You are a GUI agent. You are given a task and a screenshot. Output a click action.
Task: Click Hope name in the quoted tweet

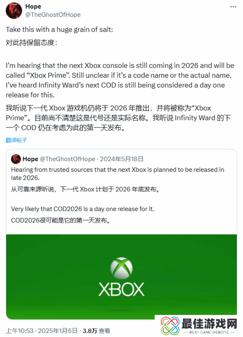click(30, 159)
